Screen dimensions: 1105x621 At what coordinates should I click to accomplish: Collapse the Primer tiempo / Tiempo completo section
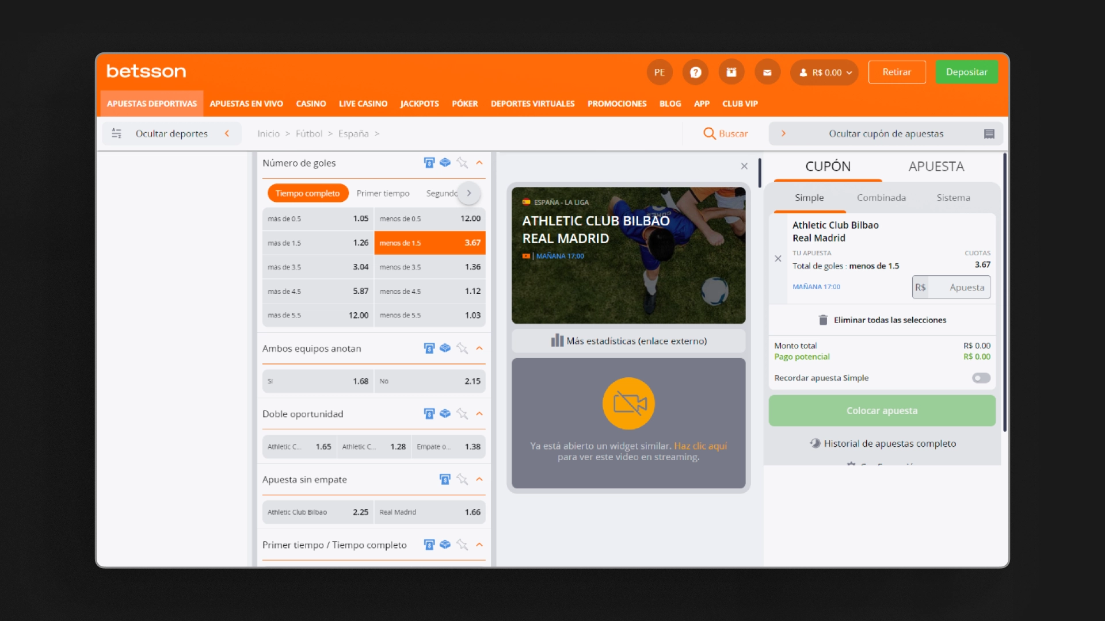click(479, 545)
